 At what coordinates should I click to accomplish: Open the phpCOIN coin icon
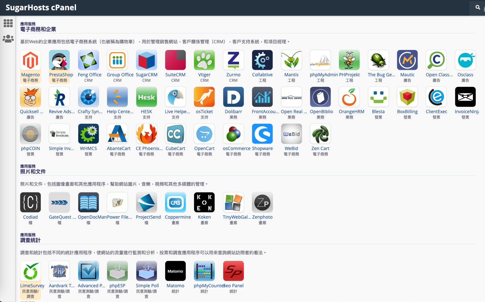point(30,134)
